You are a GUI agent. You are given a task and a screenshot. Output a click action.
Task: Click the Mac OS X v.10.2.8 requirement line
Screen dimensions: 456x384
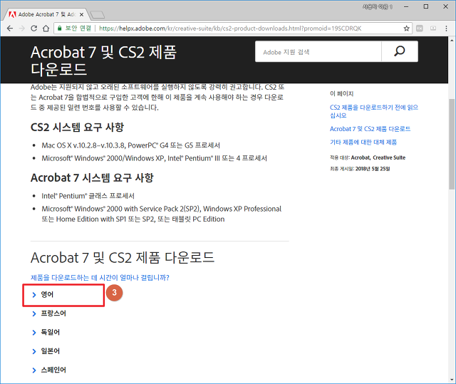pos(131,145)
